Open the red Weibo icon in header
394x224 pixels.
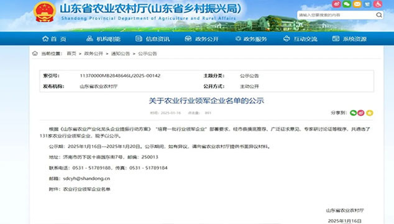pos(336,4)
